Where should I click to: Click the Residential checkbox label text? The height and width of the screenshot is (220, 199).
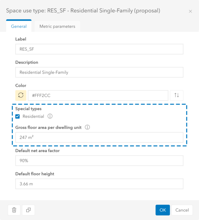33,116
